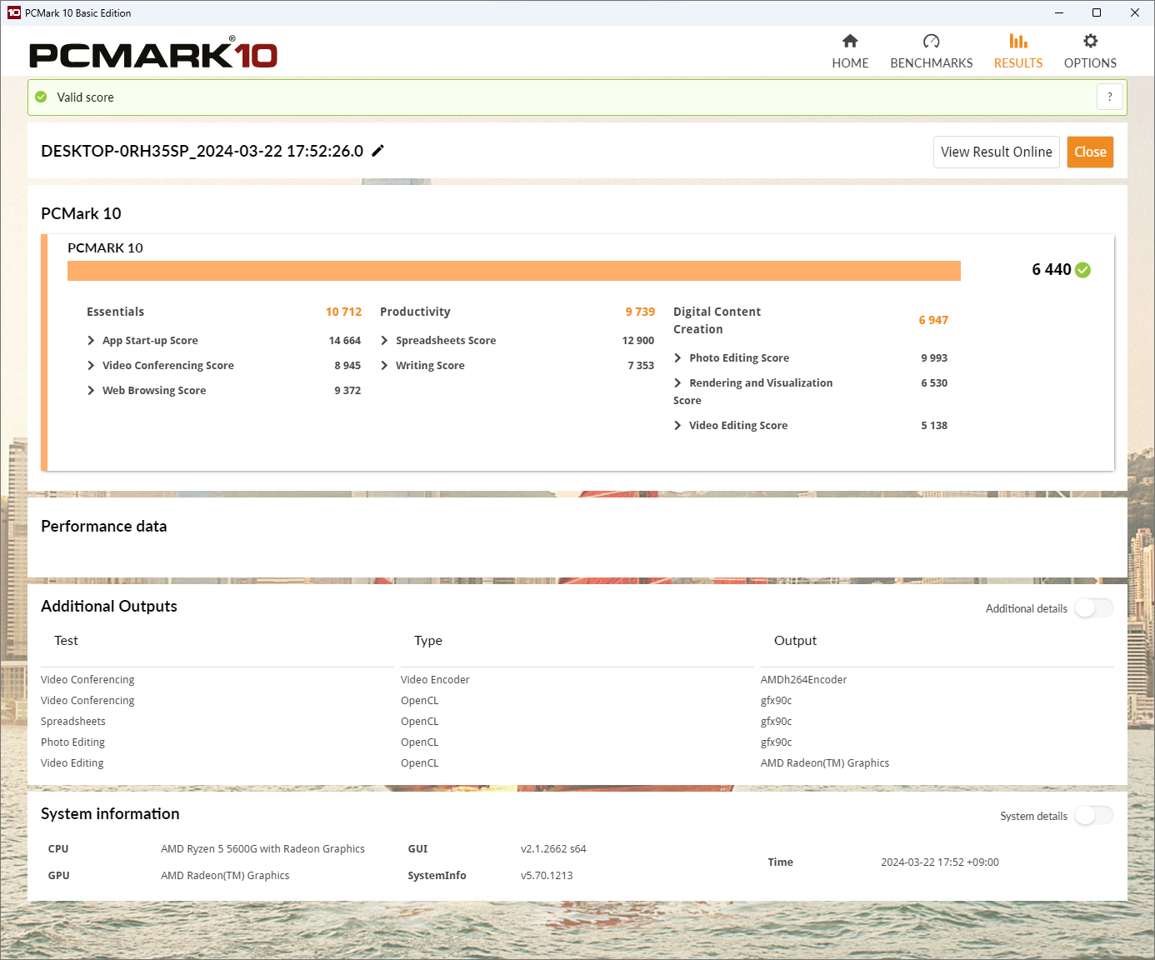The height and width of the screenshot is (960, 1155).
Task: Toggle the Additional details switch
Action: pyautogui.click(x=1093, y=608)
